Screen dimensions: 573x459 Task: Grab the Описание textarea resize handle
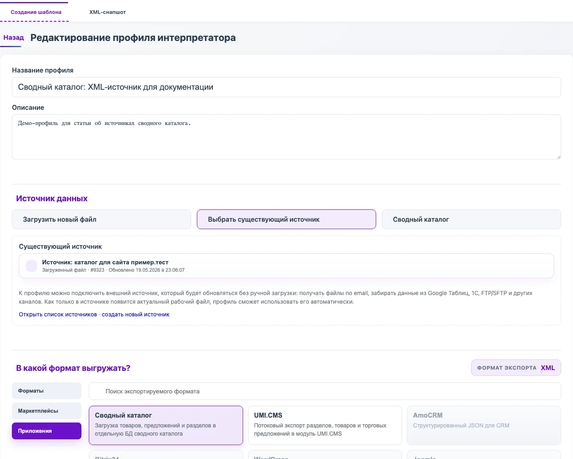click(x=558, y=157)
